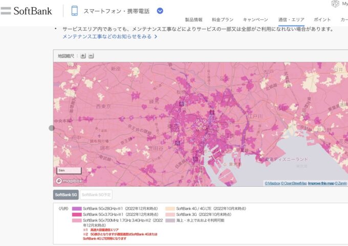Open the キャンペーン menu
Screen dimensions: 348x246
tap(255, 20)
